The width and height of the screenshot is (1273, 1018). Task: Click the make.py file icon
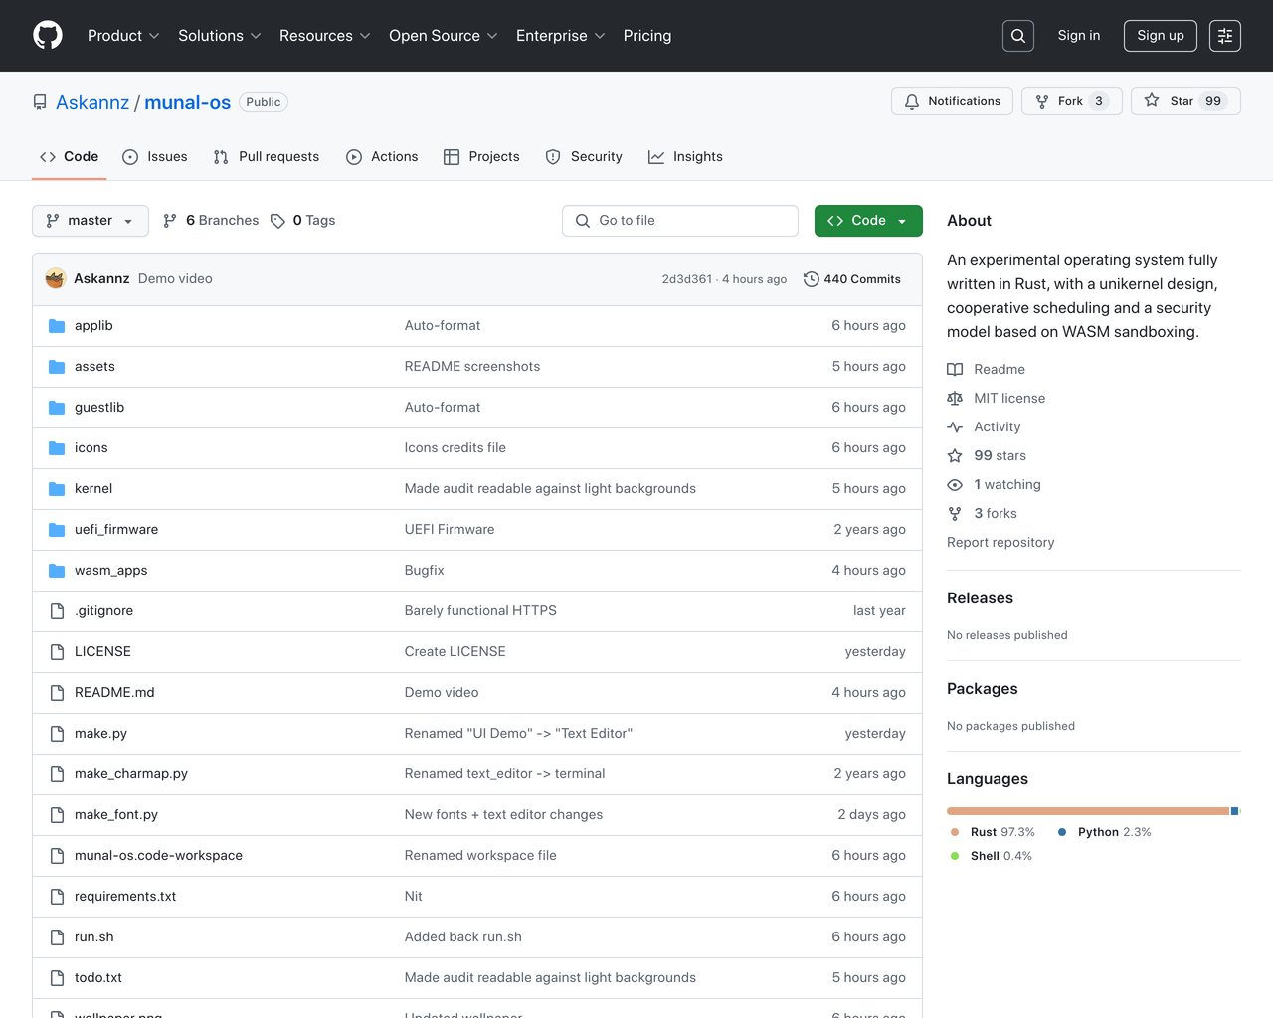[x=57, y=734]
